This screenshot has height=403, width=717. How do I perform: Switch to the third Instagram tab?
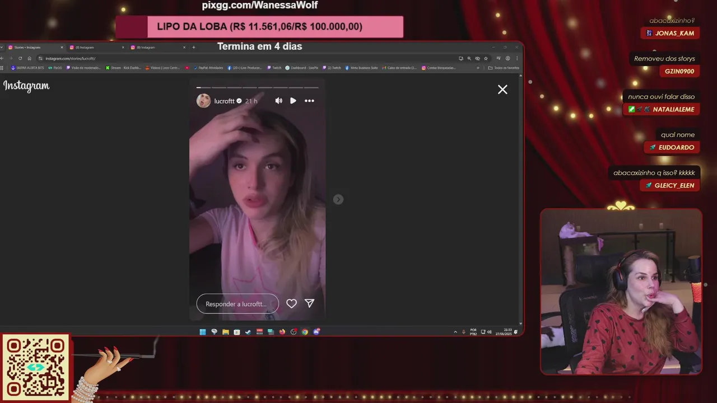pyautogui.click(x=157, y=48)
